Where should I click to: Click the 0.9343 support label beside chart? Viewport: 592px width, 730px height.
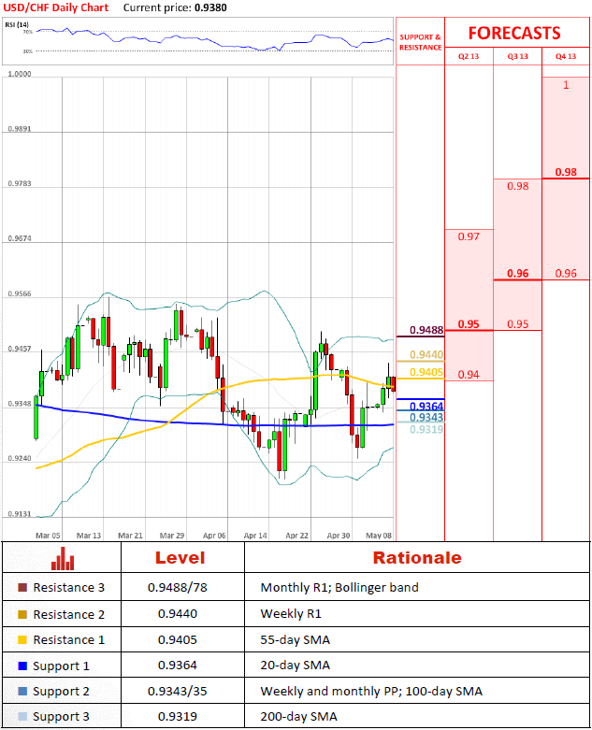tap(426, 417)
